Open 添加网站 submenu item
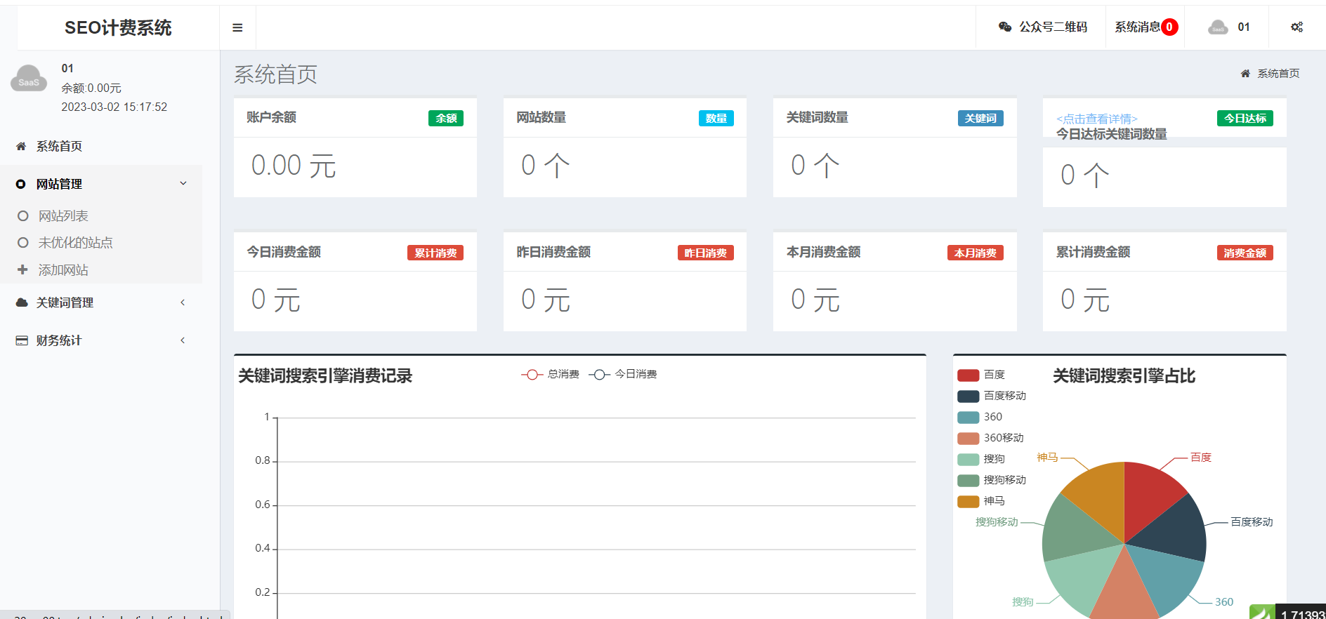Viewport: 1326px width, 619px height. [x=63, y=270]
